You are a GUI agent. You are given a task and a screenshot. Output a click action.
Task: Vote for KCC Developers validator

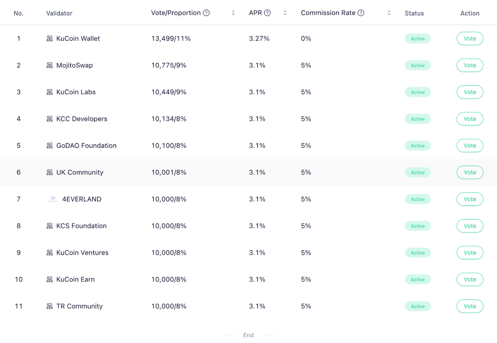coord(469,119)
